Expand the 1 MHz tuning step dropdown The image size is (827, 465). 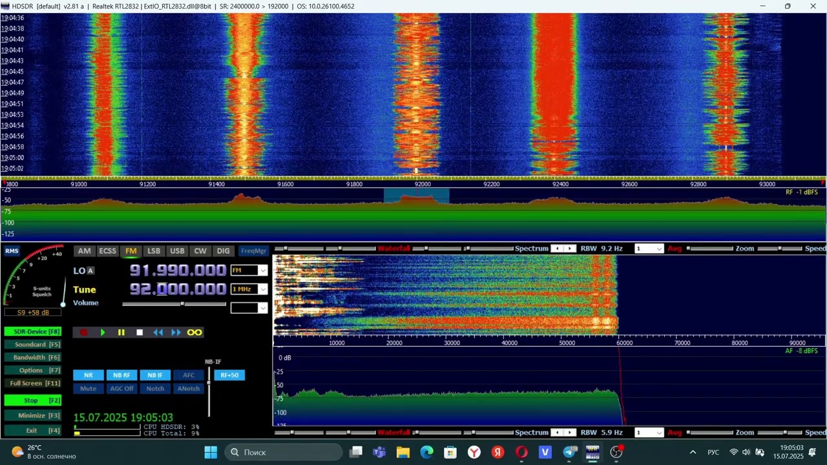click(x=262, y=289)
